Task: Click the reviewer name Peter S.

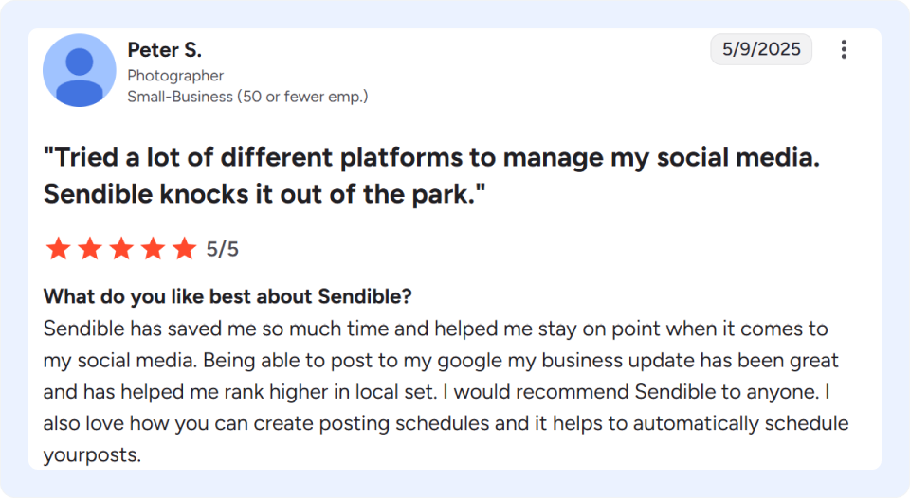Action: tap(164, 50)
